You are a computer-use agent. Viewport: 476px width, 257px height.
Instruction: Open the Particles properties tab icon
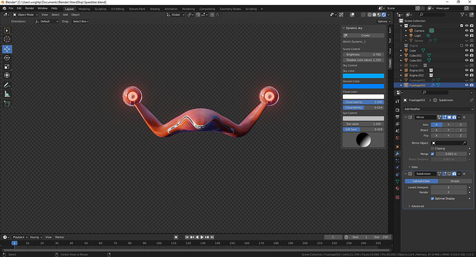(397, 161)
